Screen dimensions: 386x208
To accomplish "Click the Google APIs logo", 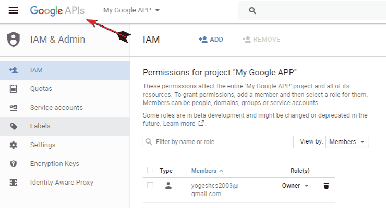I will point(57,10).
